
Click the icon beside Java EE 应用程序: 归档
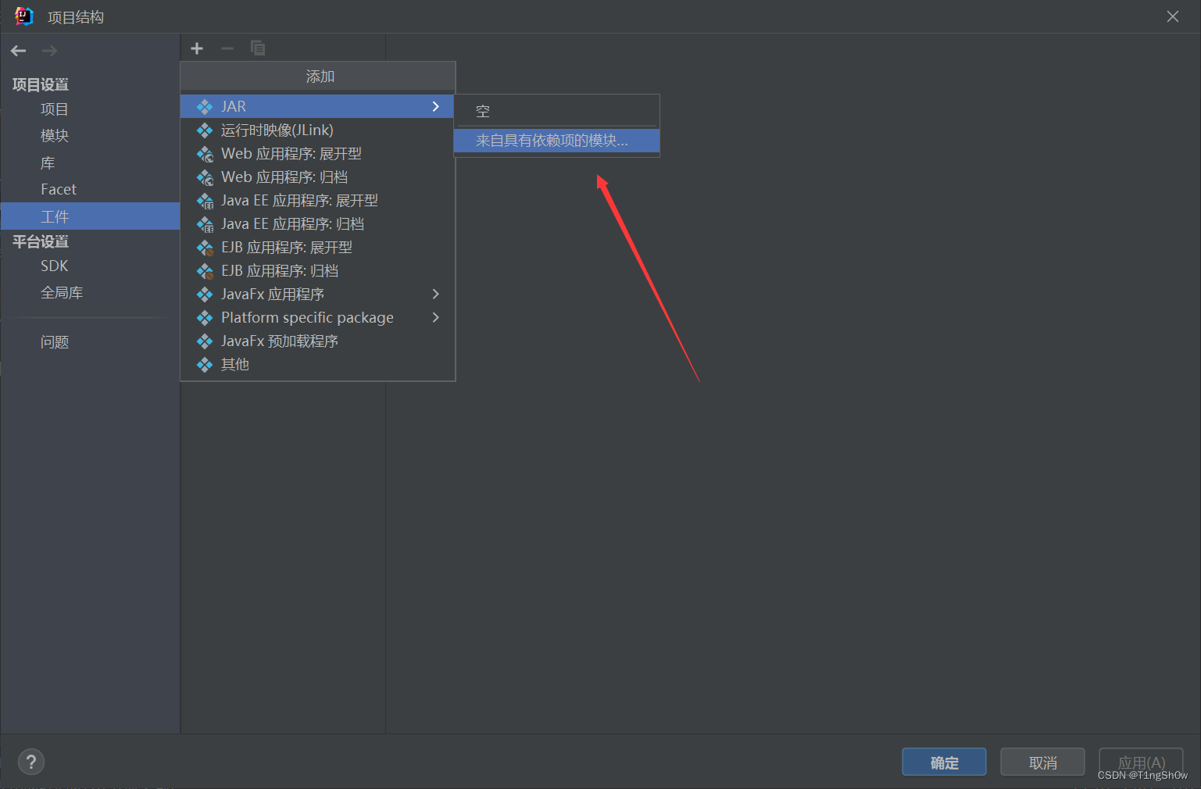point(205,224)
